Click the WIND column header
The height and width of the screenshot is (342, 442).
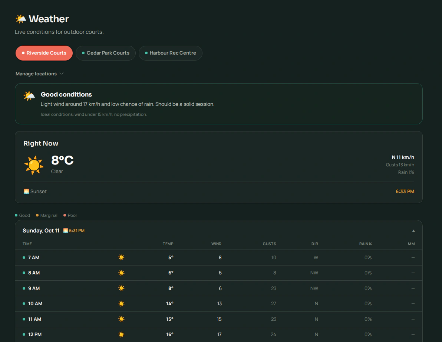point(216,244)
